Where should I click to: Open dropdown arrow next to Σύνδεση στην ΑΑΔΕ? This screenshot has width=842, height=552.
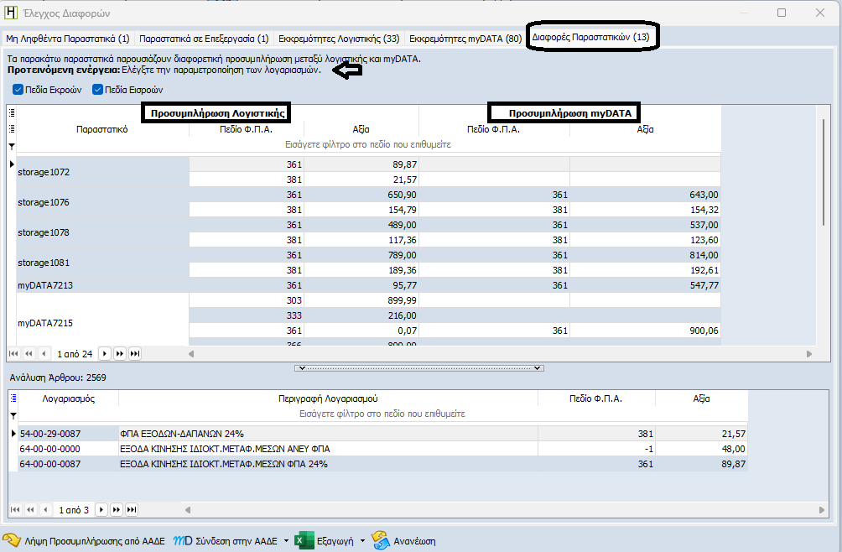(x=287, y=541)
